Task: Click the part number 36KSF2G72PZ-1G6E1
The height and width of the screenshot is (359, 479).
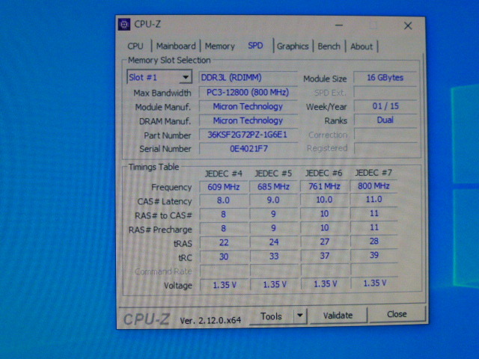Action: (x=248, y=135)
